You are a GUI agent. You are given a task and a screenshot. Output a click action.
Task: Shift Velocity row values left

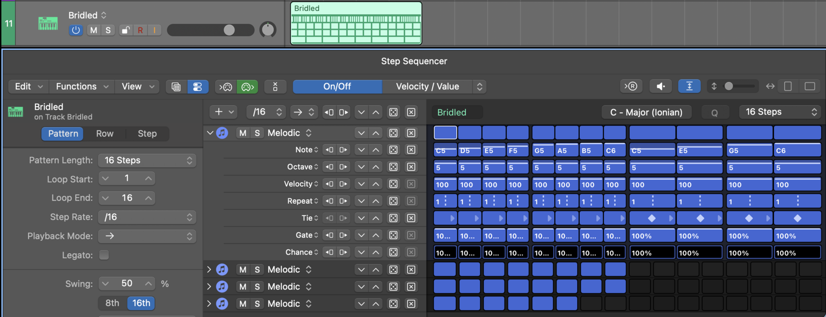point(329,184)
